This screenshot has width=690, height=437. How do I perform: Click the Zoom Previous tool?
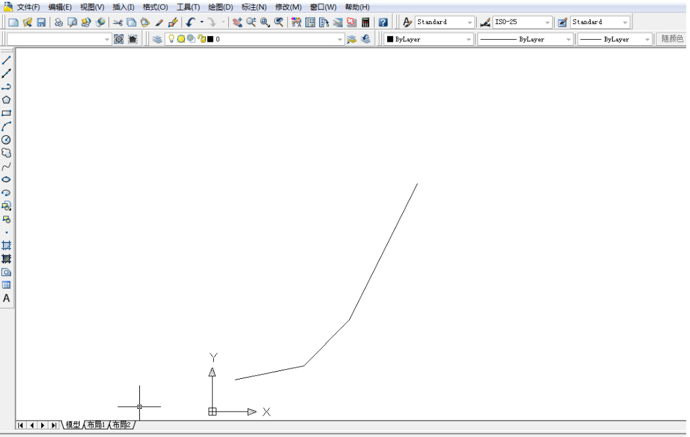[x=279, y=22]
